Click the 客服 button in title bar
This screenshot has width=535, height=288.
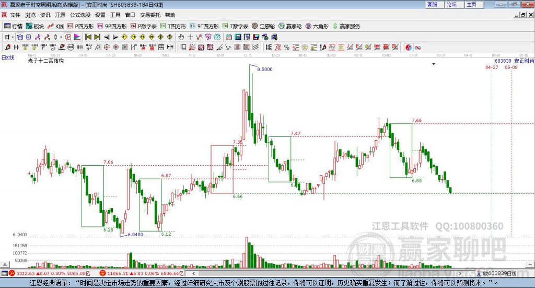click(x=435, y=4)
